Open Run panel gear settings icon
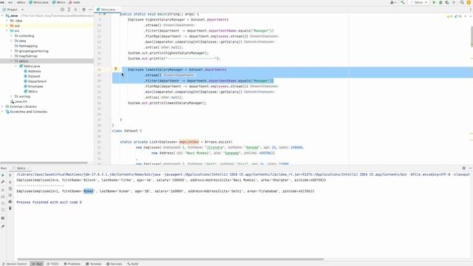This screenshot has height=266, width=473. click(x=463, y=168)
